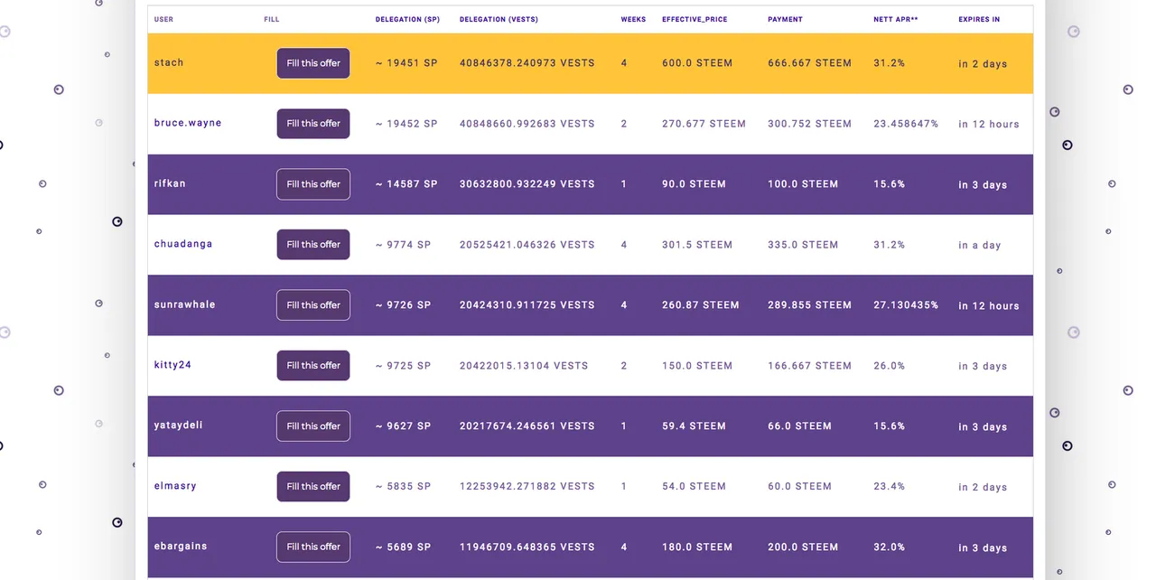Fill the offer from elmasry
Image resolution: width=1156 pixels, height=580 pixels.
point(313,487)
